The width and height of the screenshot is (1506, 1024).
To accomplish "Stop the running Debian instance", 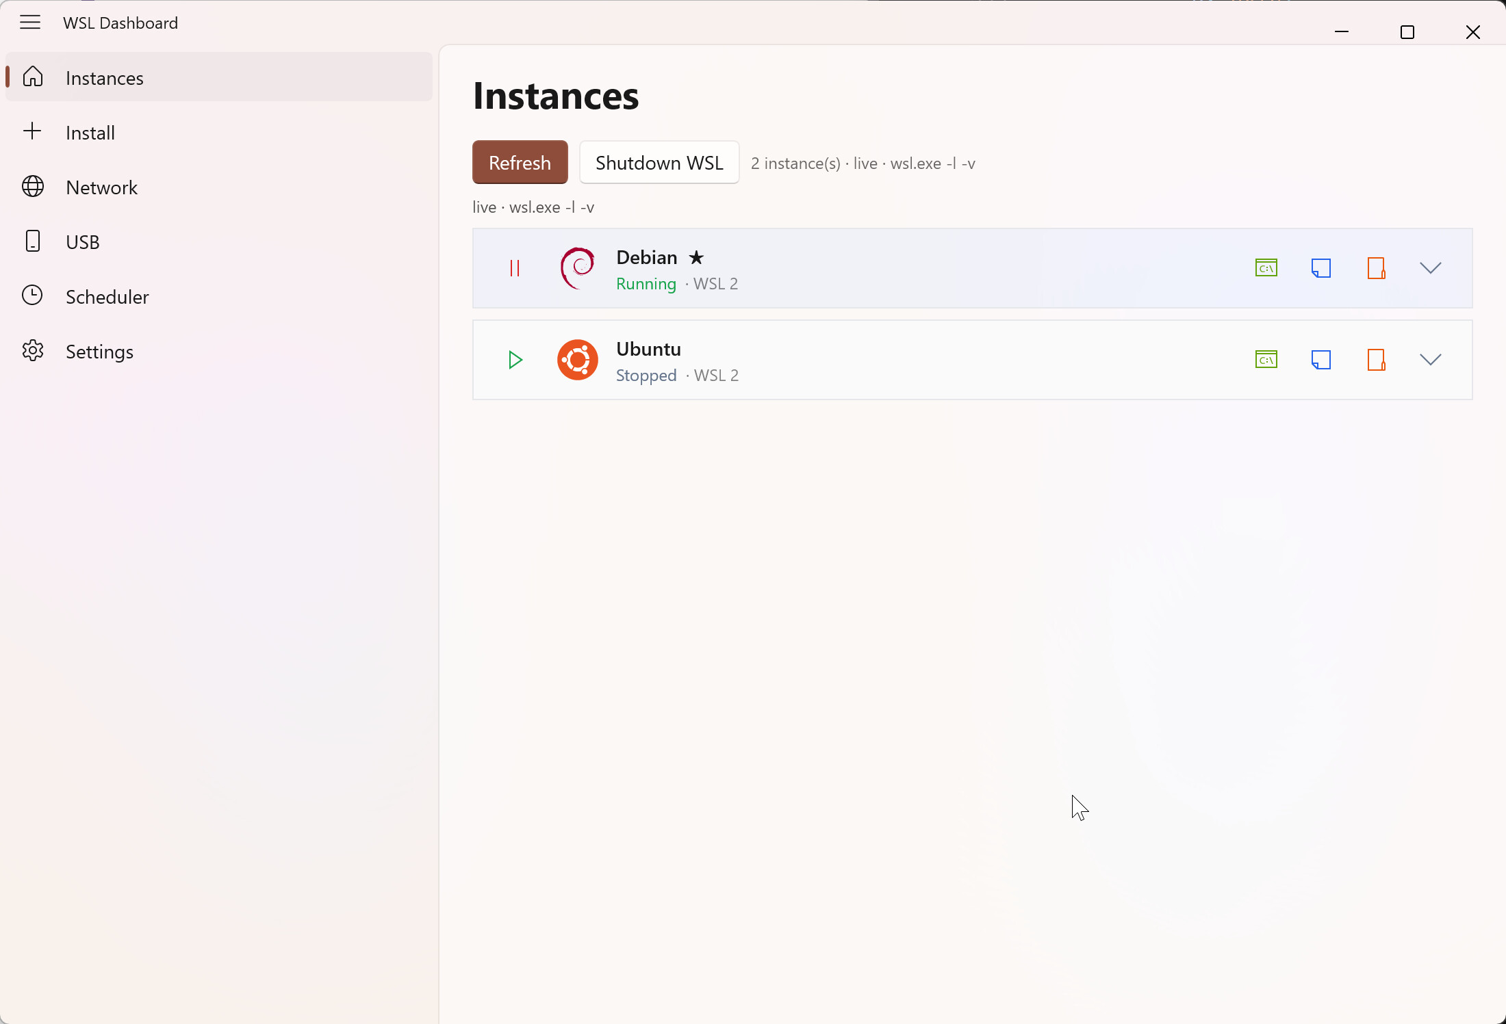I will coord(515,268).
